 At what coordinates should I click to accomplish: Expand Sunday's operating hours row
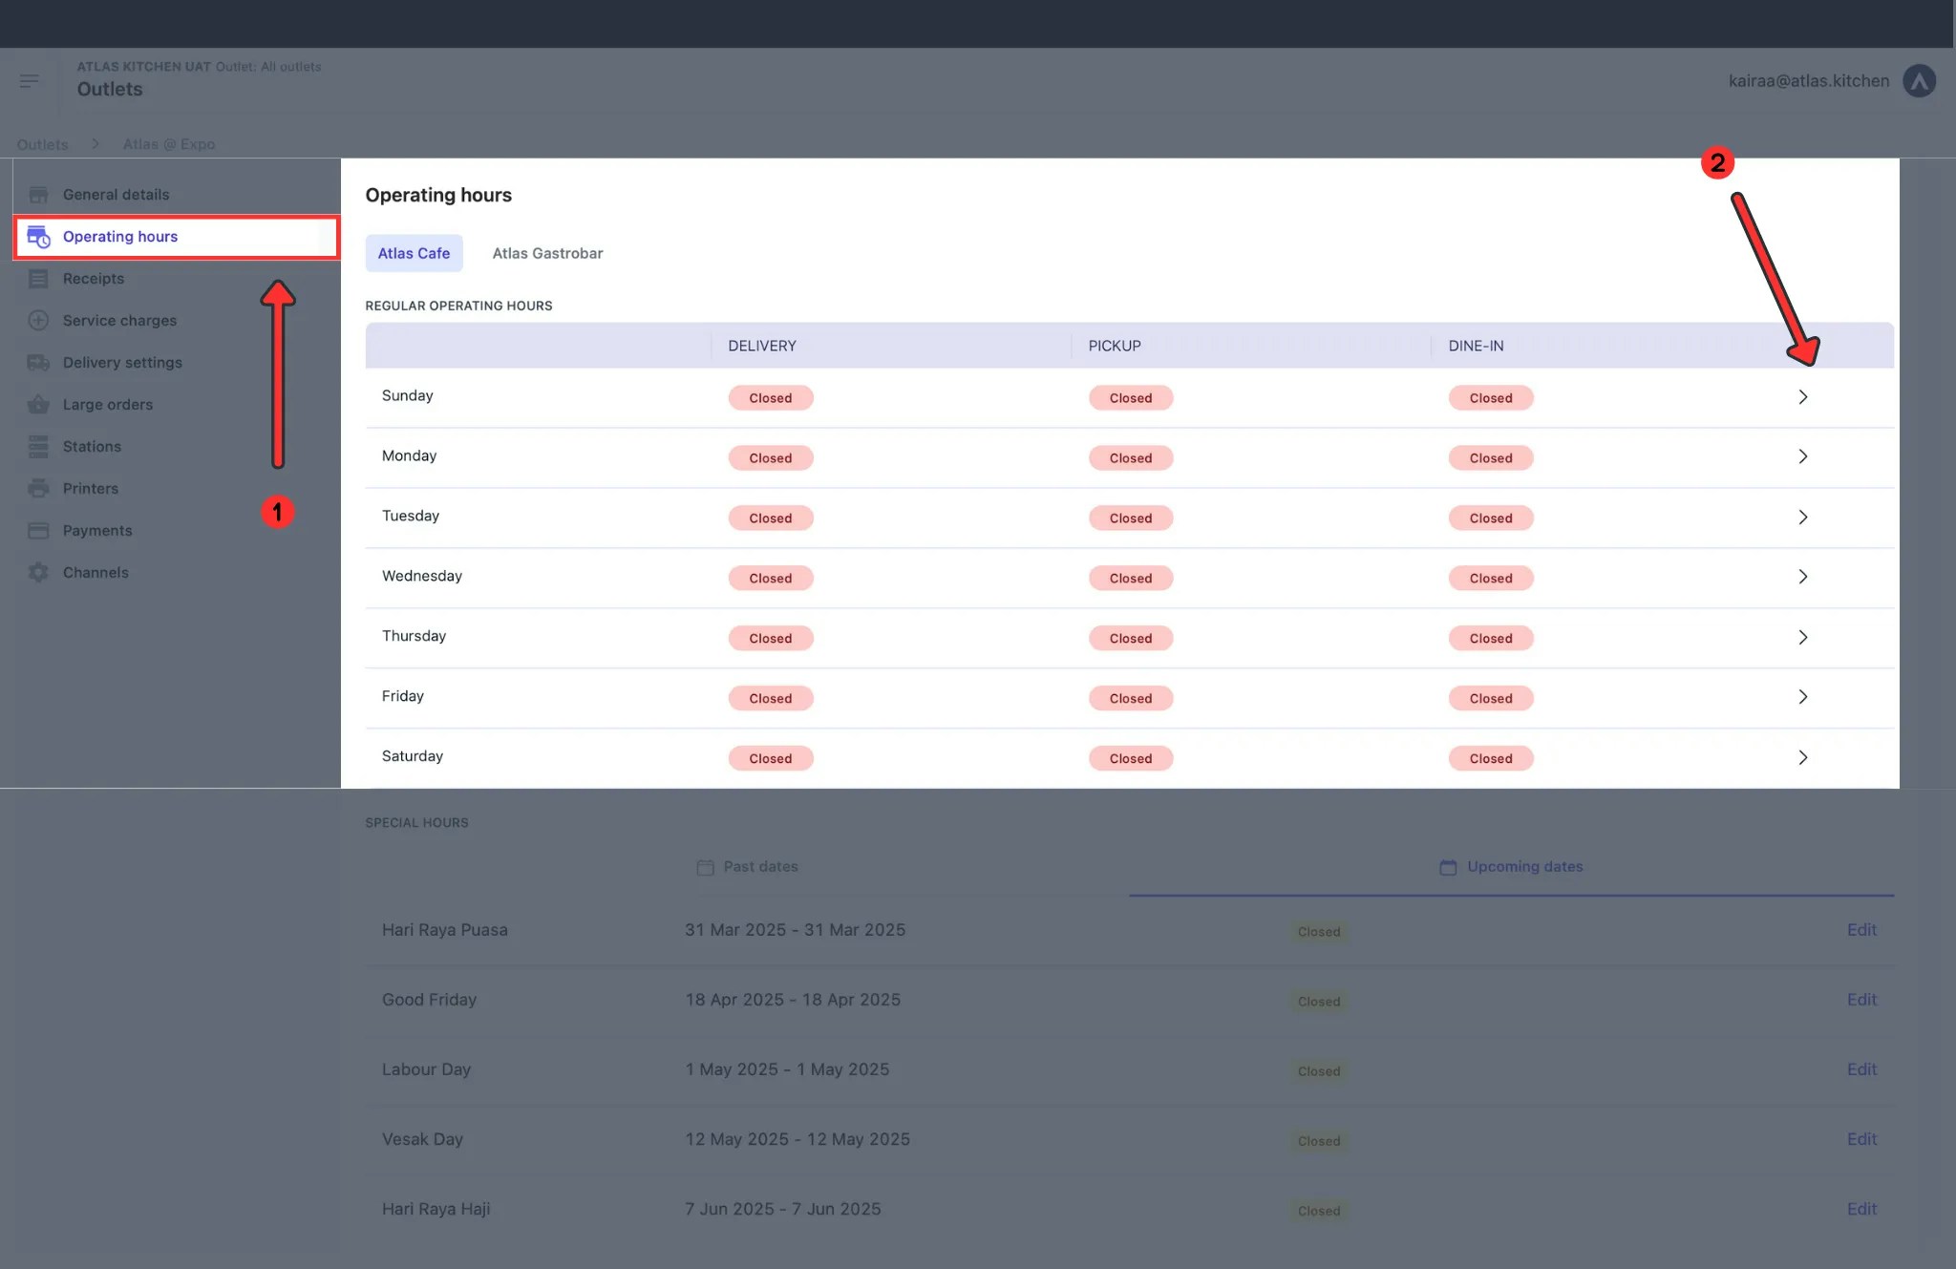[1803, 396]
